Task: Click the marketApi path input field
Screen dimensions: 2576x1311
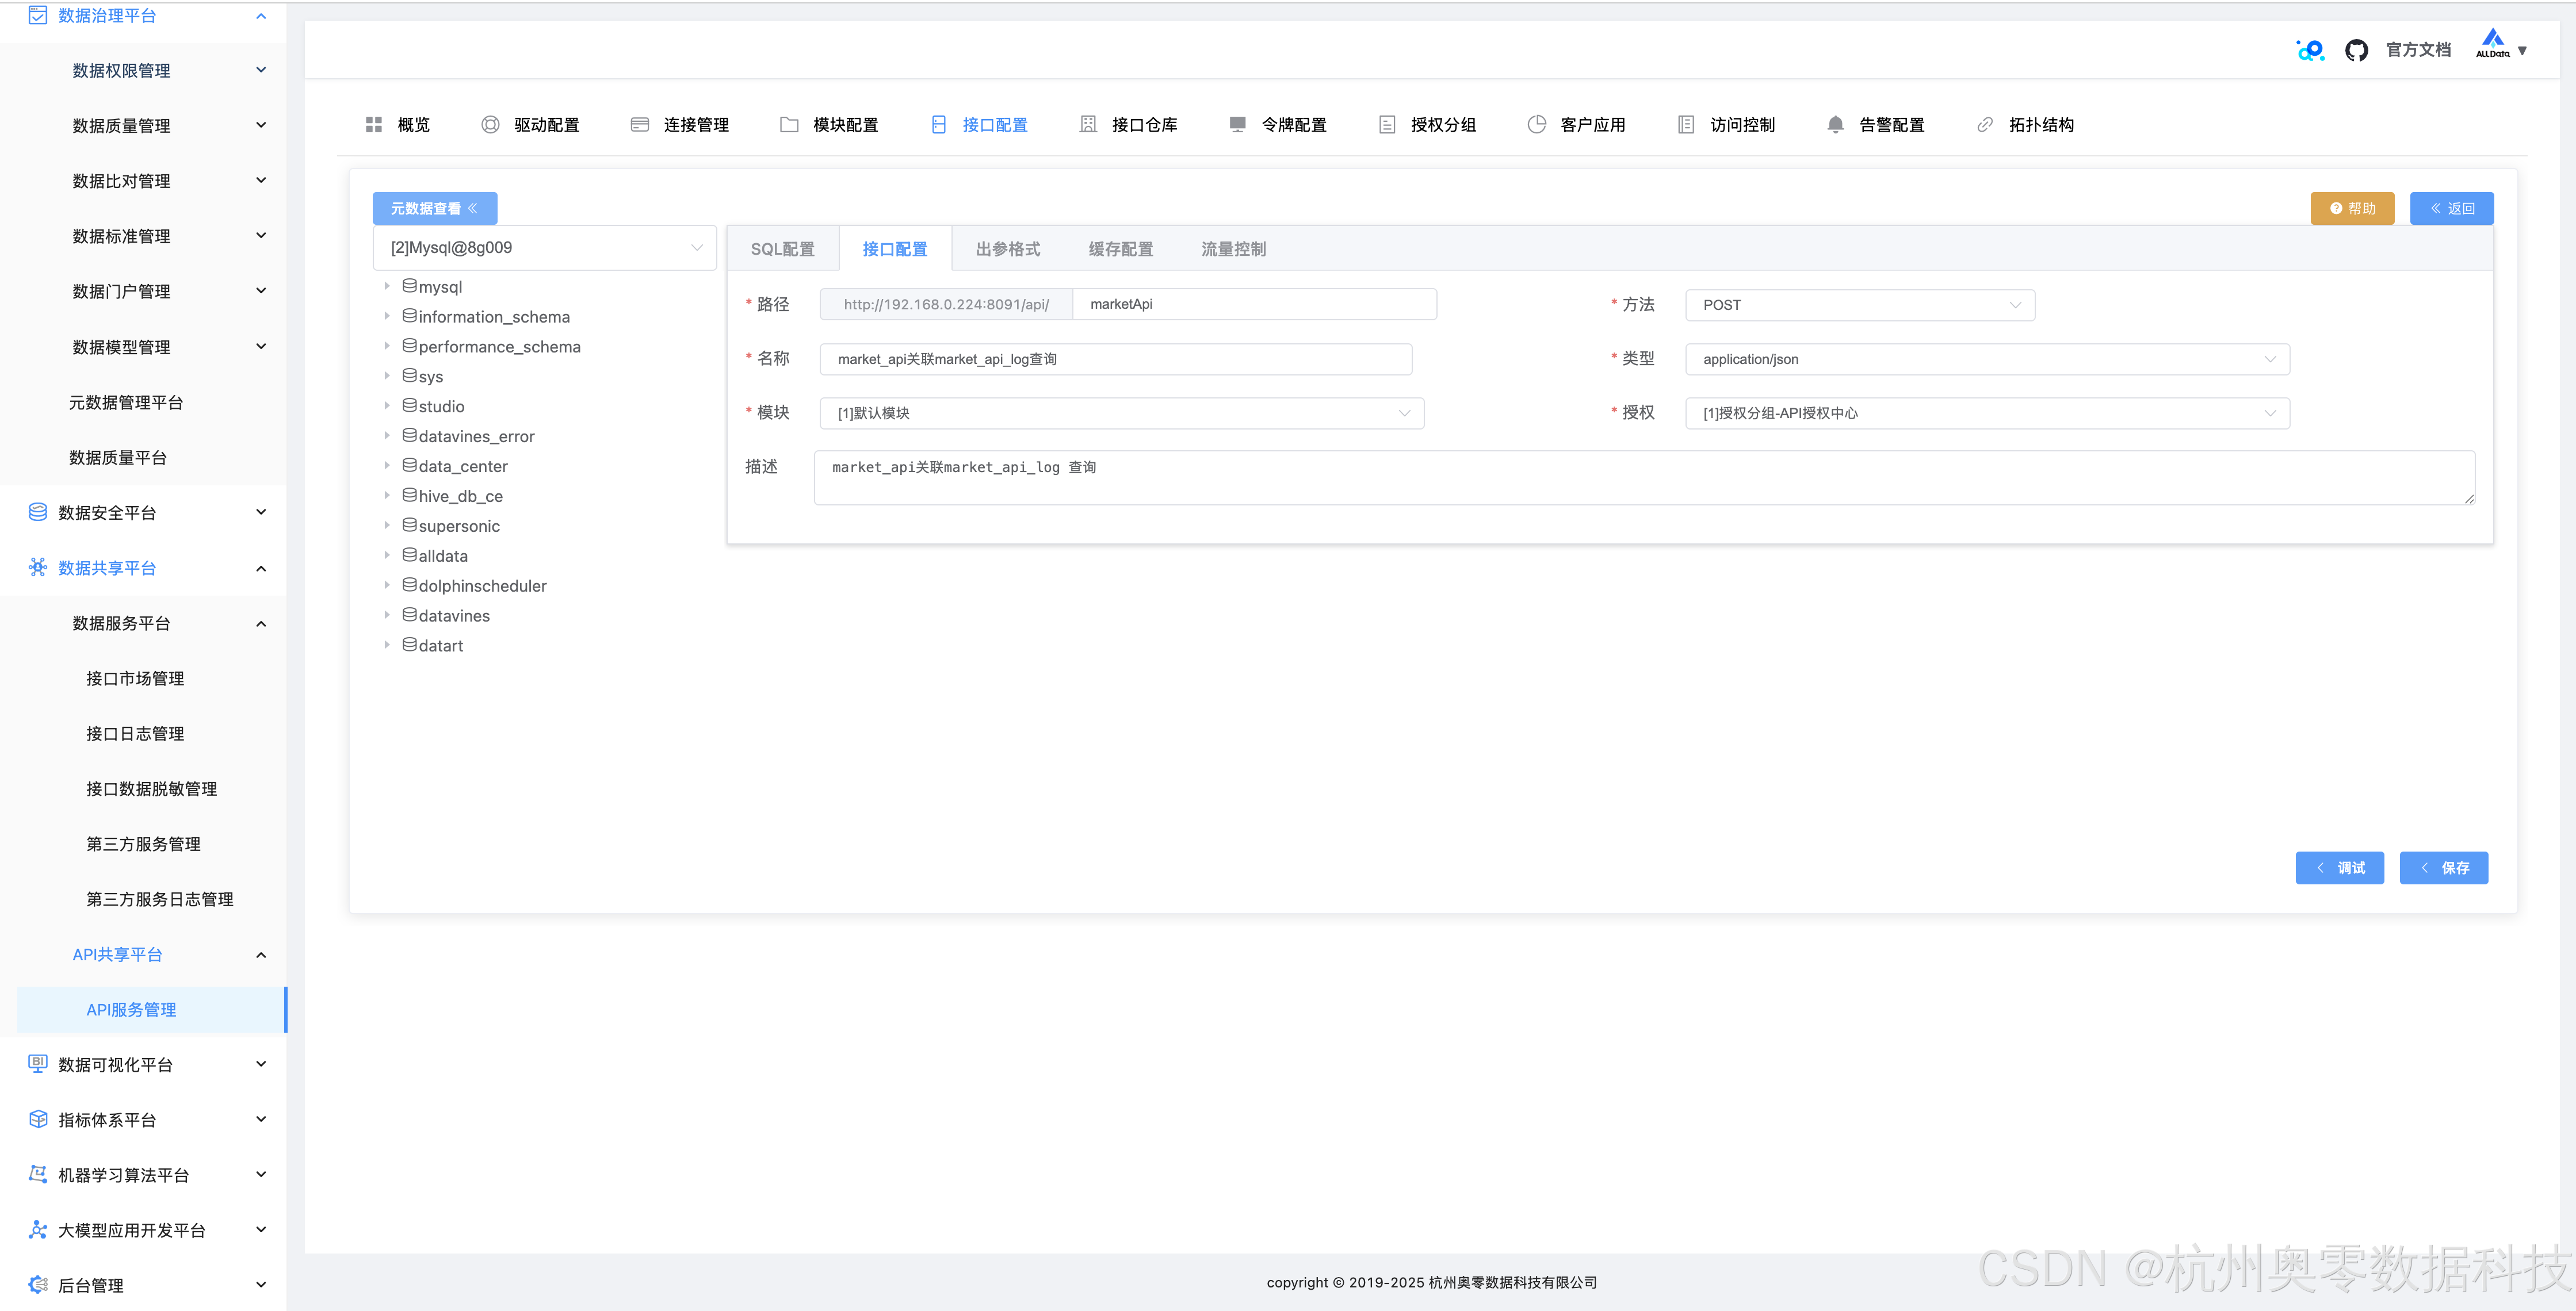Action: (x=1254, y=304)
